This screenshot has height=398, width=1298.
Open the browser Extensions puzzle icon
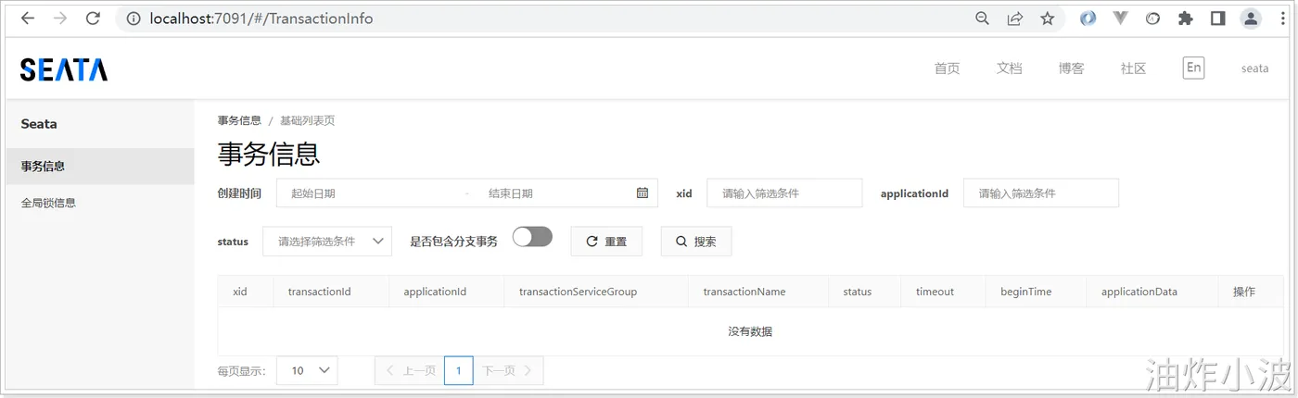(x=1185, y=19)
